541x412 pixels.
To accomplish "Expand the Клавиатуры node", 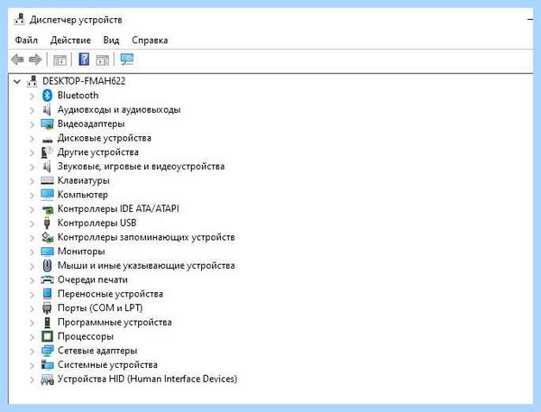I will 32,181.
